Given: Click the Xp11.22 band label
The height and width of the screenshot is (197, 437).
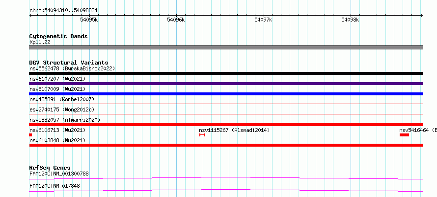Looking at the screenshot, I should click(40, 43).
